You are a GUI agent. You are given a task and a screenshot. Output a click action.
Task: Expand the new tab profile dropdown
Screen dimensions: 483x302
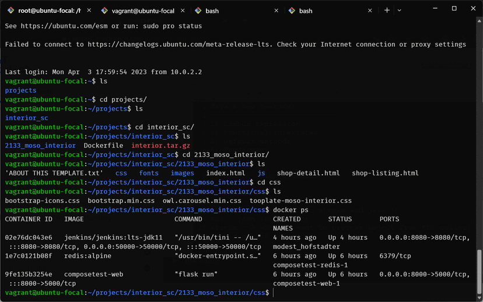(399, 10)
